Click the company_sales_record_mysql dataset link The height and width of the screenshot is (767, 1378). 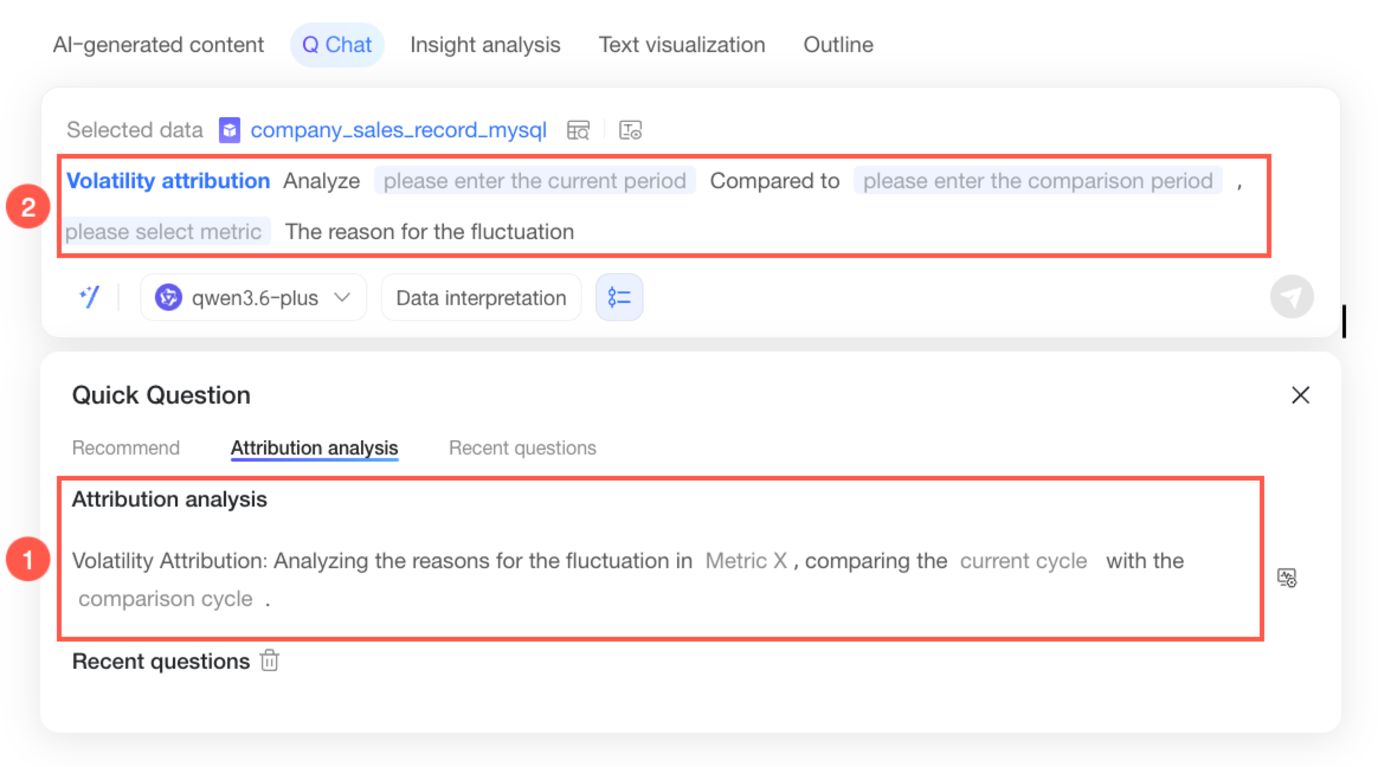398,130
